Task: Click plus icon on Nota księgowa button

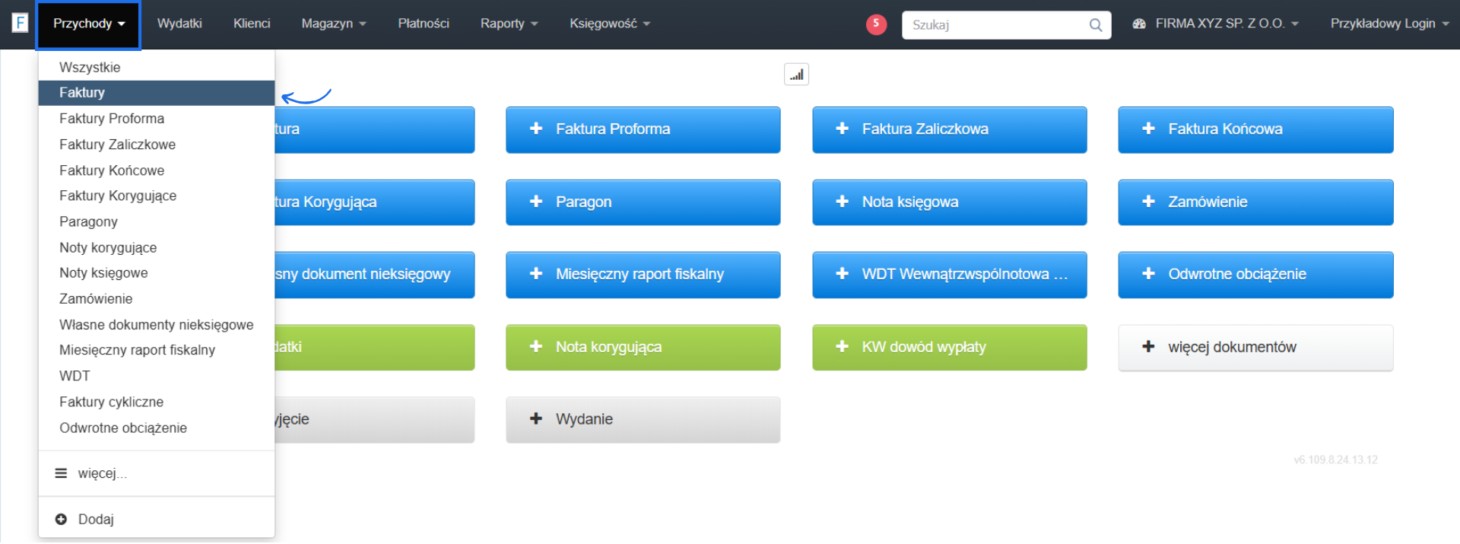Action: point(842,202)
